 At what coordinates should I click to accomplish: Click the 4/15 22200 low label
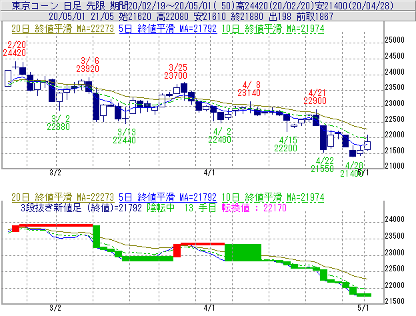(286, 144)
